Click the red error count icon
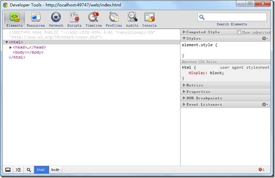This screenshot has width=275, height=178. point(260,169)
